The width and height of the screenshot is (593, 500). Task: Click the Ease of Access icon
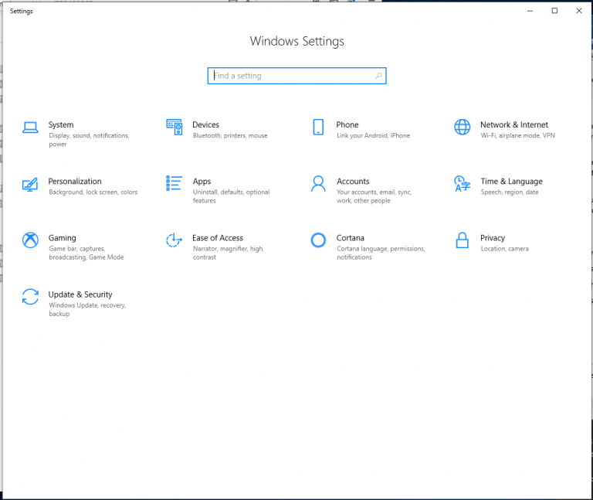pyautogui.click(x=175, y=240)
